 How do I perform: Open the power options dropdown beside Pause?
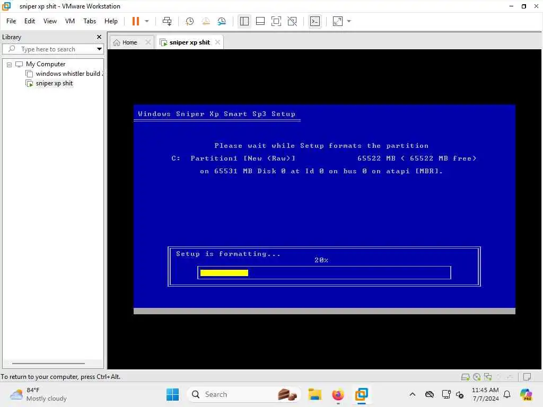pos(147,21)
